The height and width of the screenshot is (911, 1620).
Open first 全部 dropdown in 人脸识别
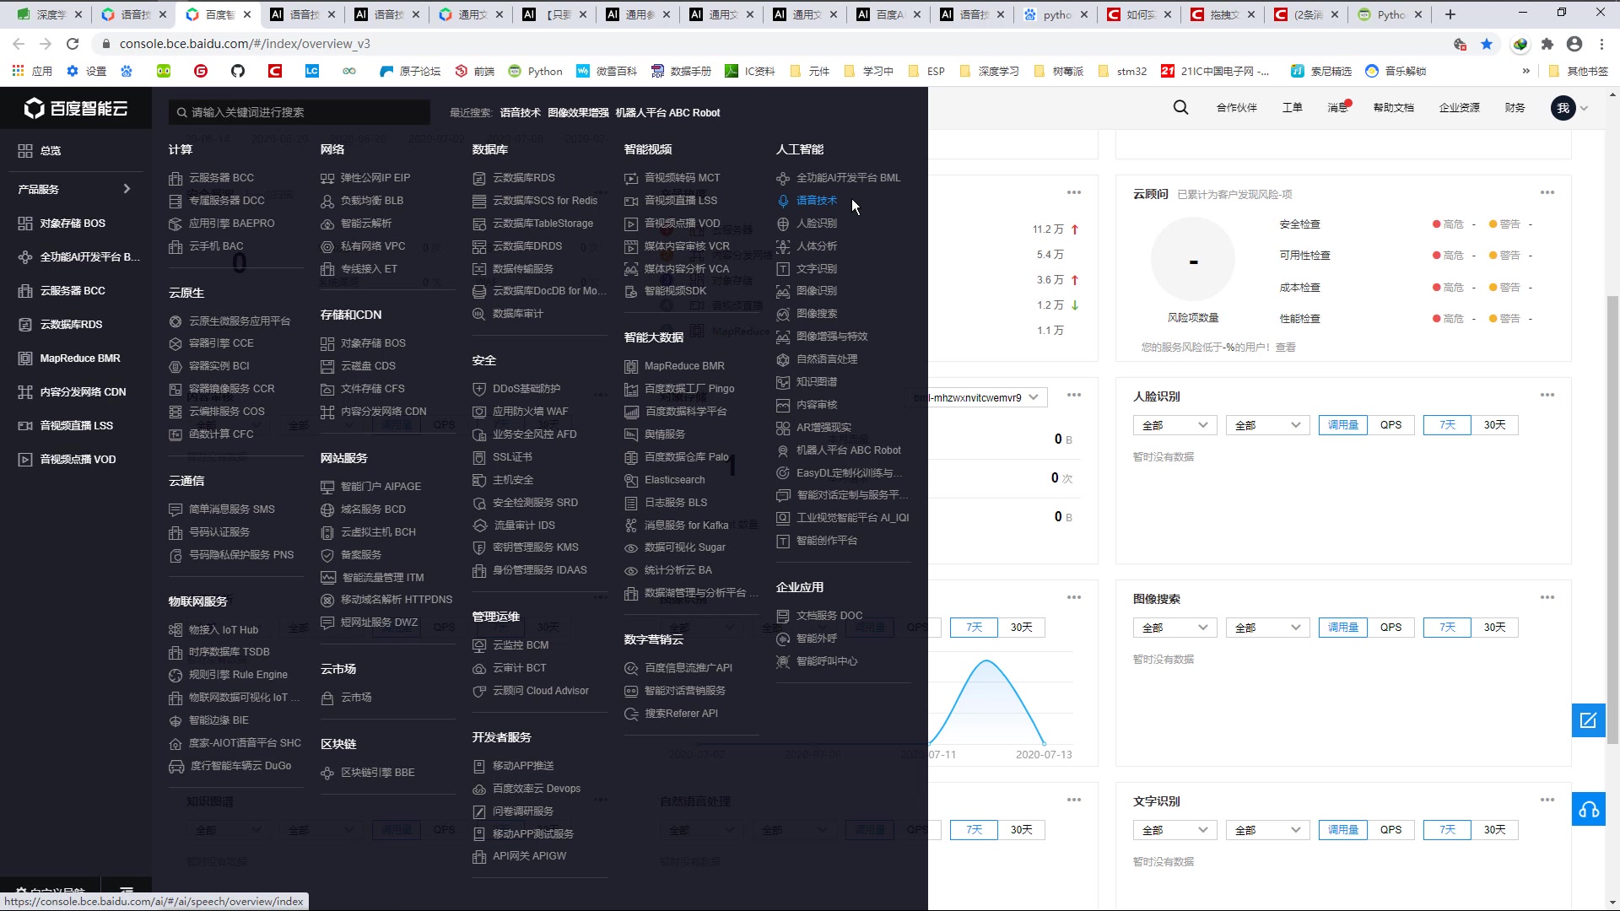click(x=1174, y=425)
